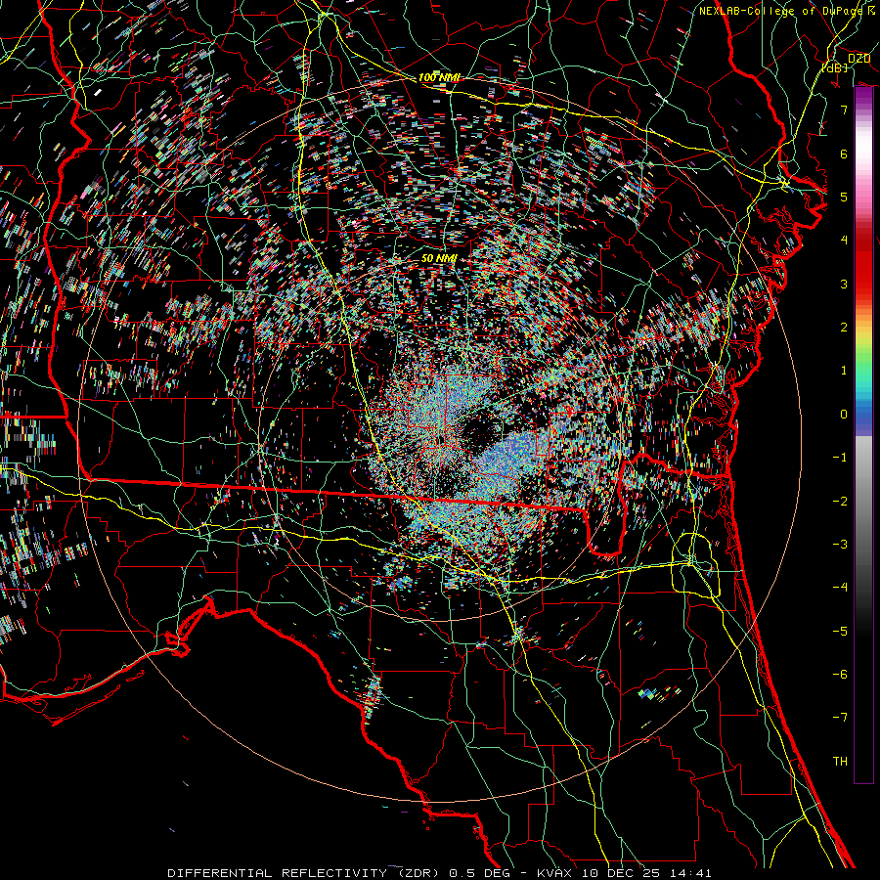
Task: Click the "-5" value on the color scale
Action: (x=840, y=632)
